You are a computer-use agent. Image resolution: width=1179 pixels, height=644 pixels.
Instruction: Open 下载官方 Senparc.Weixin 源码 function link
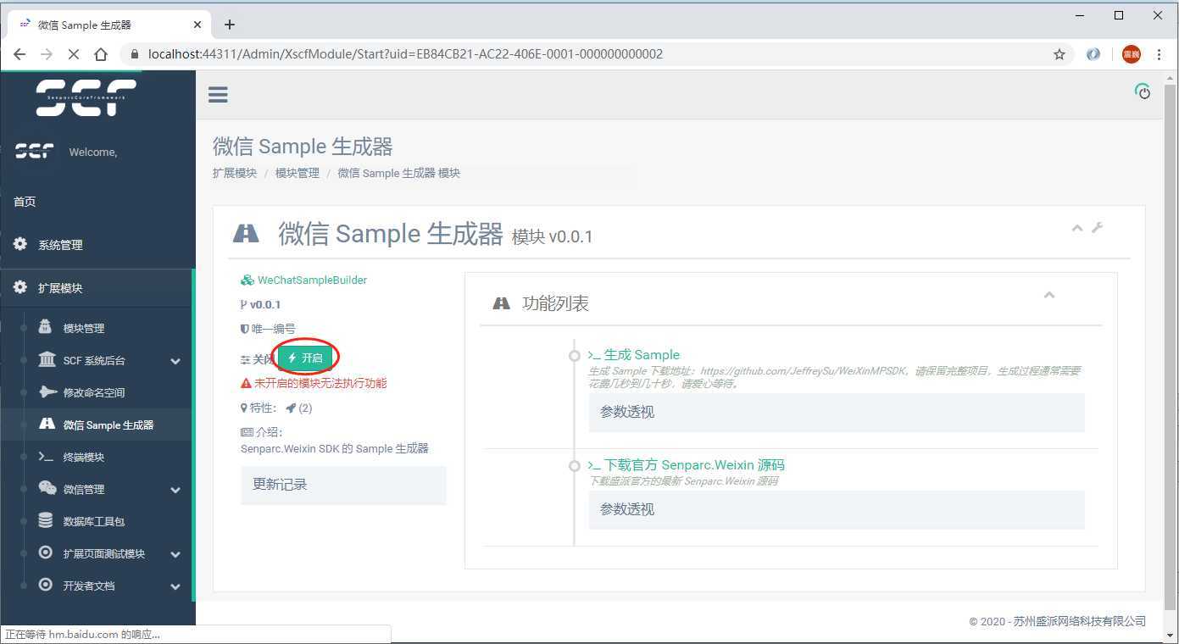coord(687,464)
